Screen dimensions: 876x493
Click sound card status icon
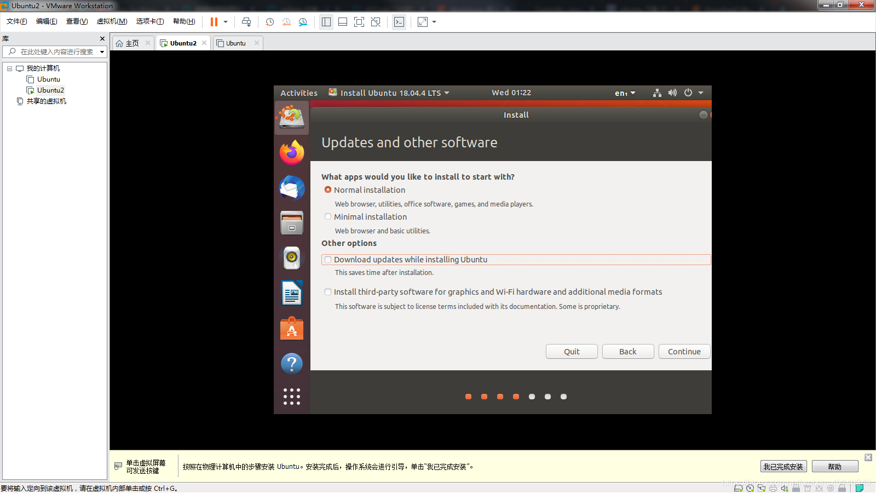click(x=785, y=488)
